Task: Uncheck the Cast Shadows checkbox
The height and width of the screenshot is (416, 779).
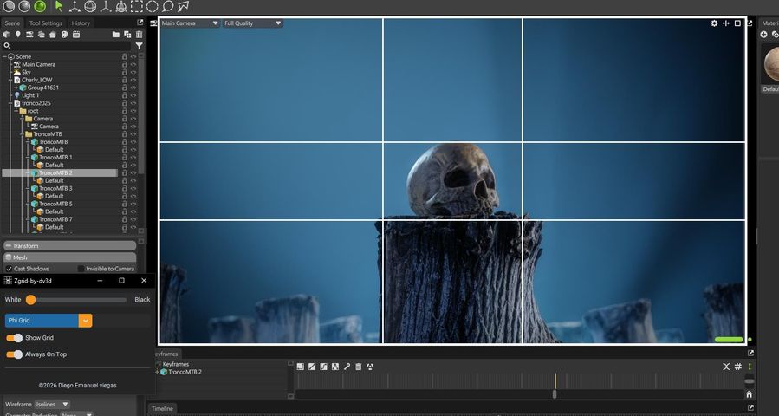Action: click(9, 269)
